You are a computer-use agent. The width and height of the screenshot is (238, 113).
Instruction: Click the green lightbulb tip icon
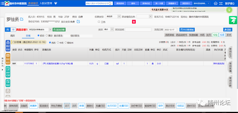point(229,10)
